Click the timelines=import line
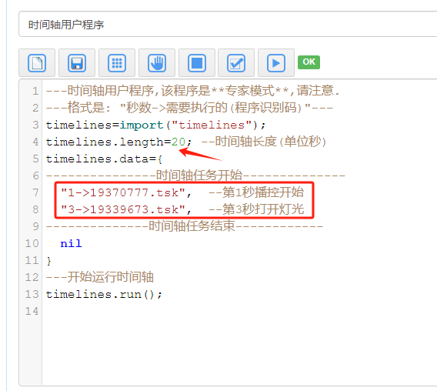Image resolution: width=437 pixels, height=391 pixels. click(155, 125)
